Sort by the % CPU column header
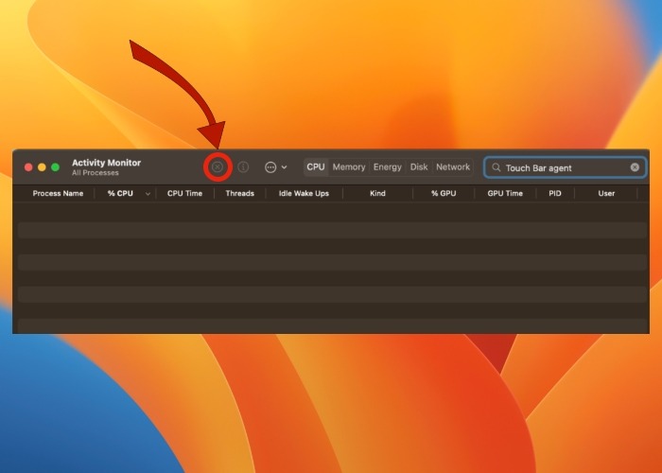Viewport: 662px width, 473px height. click(120, 193)
